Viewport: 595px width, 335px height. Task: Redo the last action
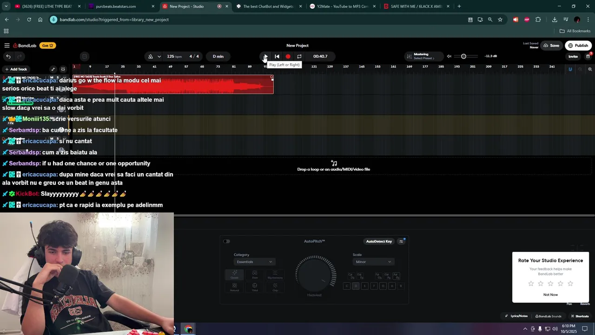pos(20,56)
